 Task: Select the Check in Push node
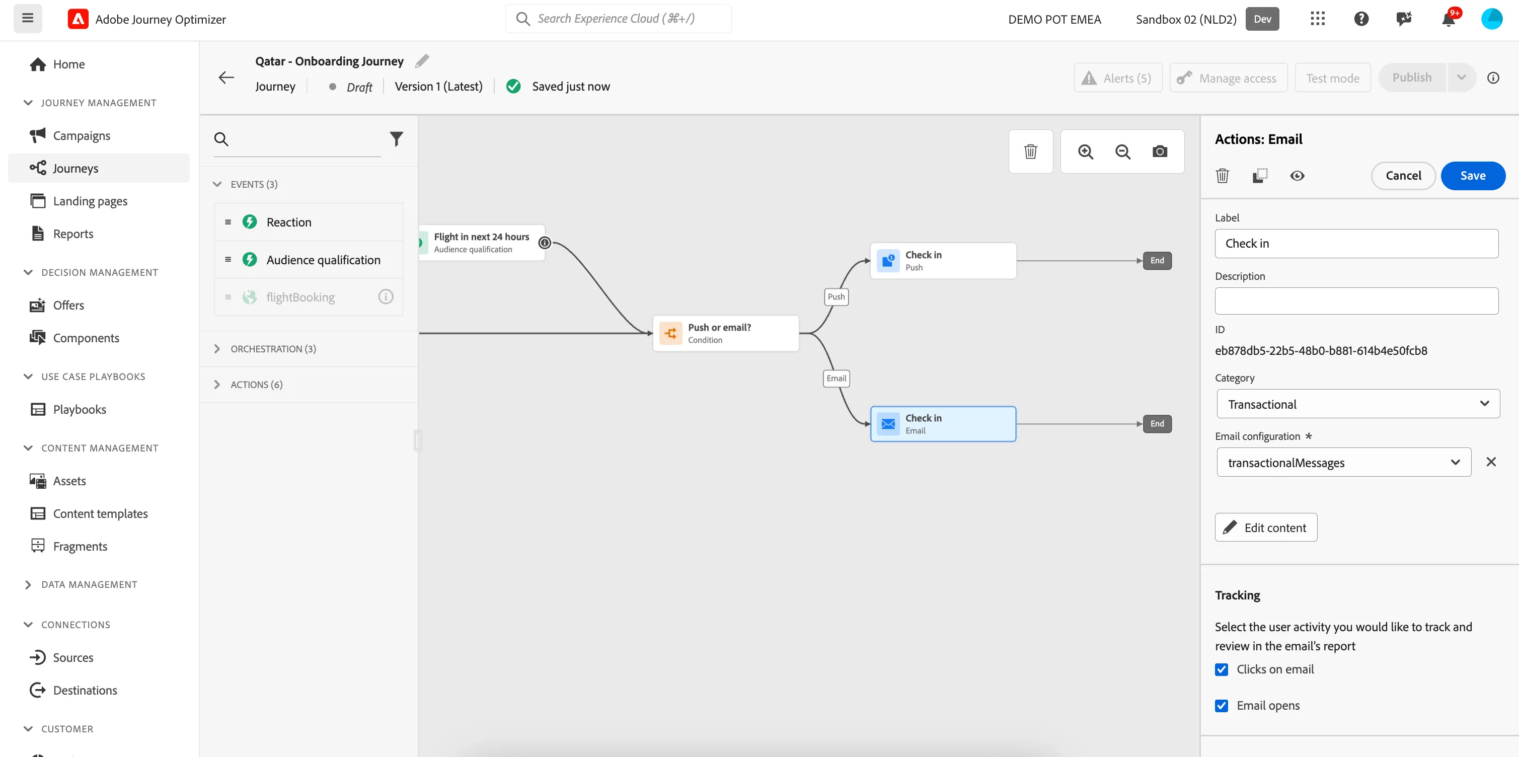(x=943, y=261)
